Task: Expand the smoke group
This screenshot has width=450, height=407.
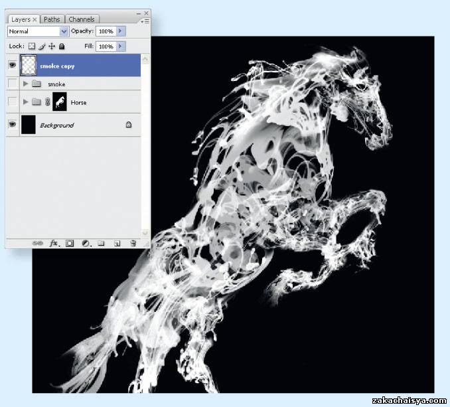Action: [25, 84]
